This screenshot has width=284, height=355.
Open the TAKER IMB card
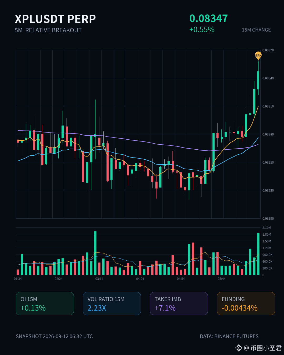tap(179, 303)
